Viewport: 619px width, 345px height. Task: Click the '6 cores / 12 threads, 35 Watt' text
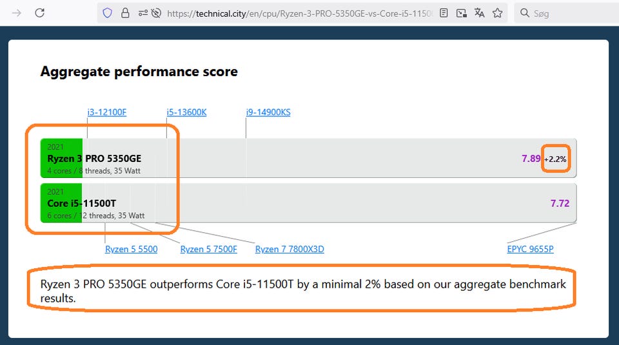point(95,215)
